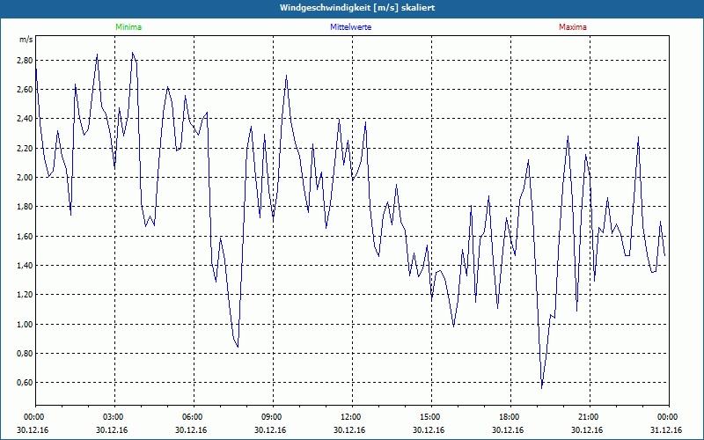Click the 1,60 y-axis value

[26, 236]
